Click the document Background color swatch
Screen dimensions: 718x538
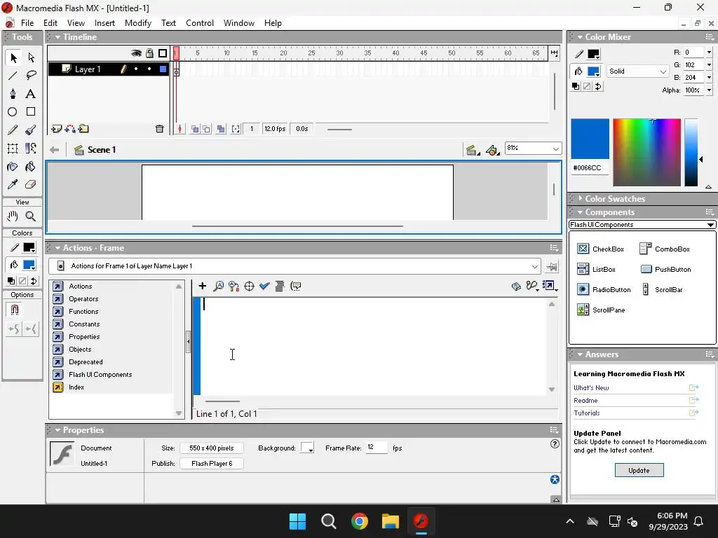click(x=307, y=448)
